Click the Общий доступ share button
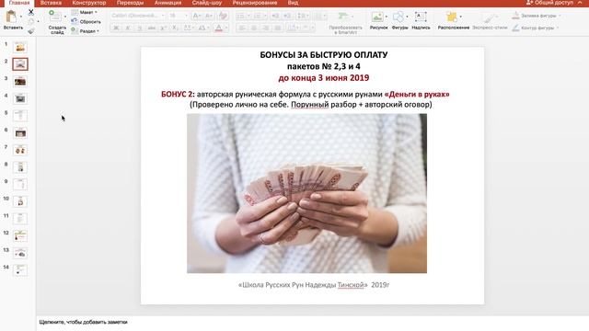 tap(550, 3)
